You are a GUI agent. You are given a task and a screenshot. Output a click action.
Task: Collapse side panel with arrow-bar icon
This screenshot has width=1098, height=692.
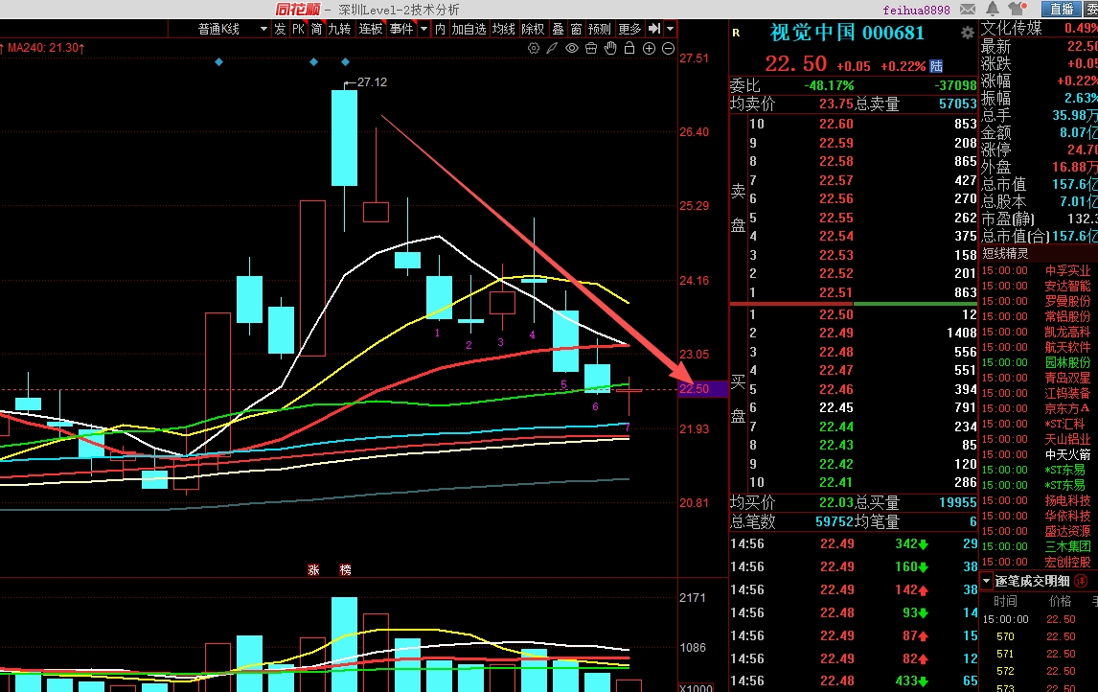pos(654,29)
